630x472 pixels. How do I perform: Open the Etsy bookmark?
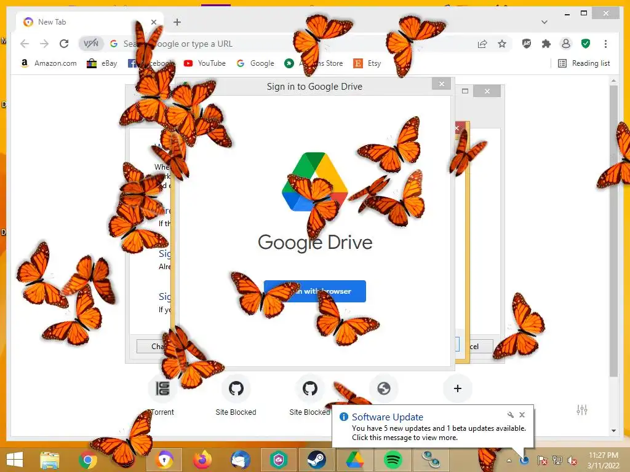point(367,63)
